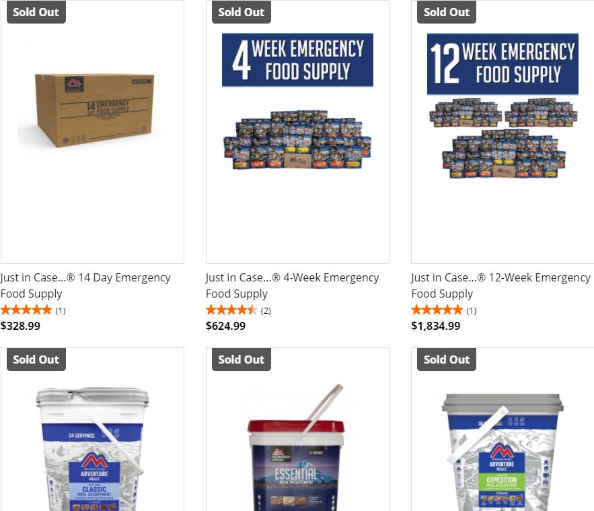Click star rating of 12-Week supply
The image size is (594, 511).
(x=437, y=310)
